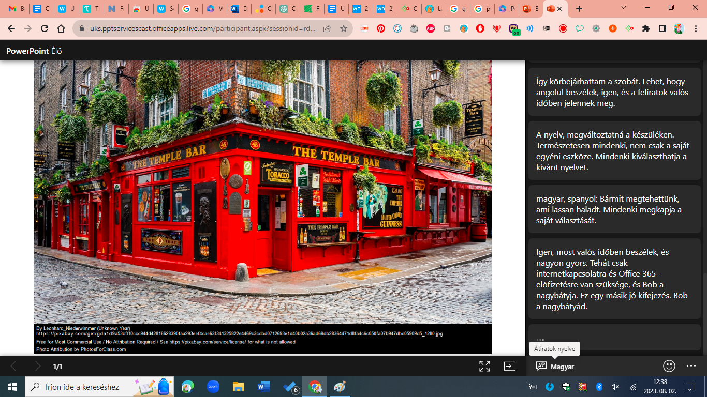Viewport: 707px width, 397px height.
Task: Share this page from the address bar
Action: [327, 29]
